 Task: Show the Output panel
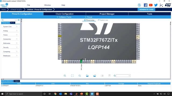tap(17, 81)
